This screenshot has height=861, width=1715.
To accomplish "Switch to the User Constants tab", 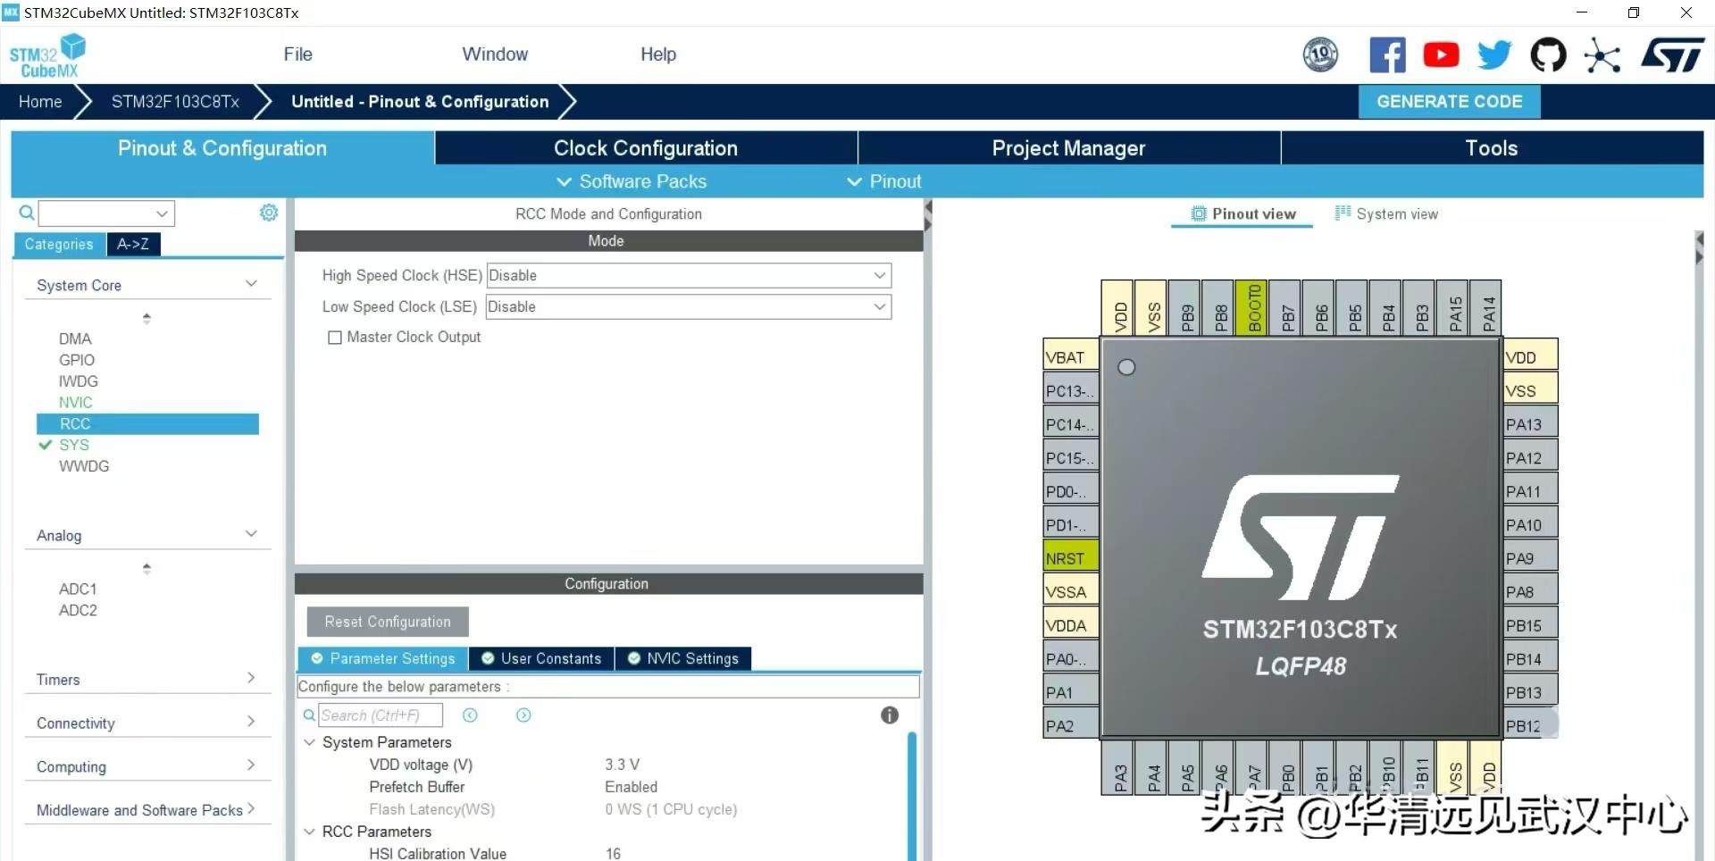I will 541,658.
